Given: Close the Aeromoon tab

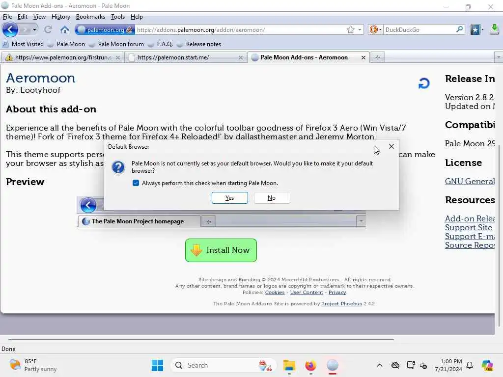Looking at the screenshot, I should click(363, 58).
